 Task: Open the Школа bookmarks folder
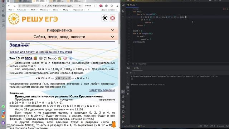57,10
